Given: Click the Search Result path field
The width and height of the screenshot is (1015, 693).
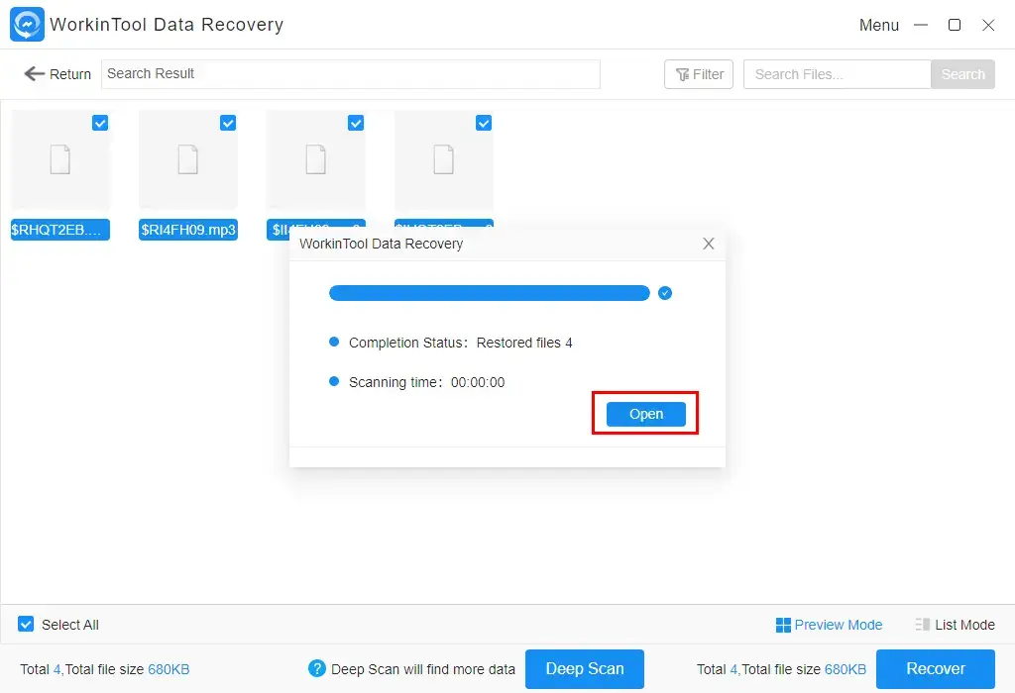Looking at the screenshot, I should (x=350, y=74).
